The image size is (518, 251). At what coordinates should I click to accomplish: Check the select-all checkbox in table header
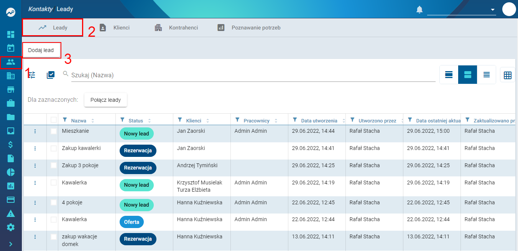(54, 120)
